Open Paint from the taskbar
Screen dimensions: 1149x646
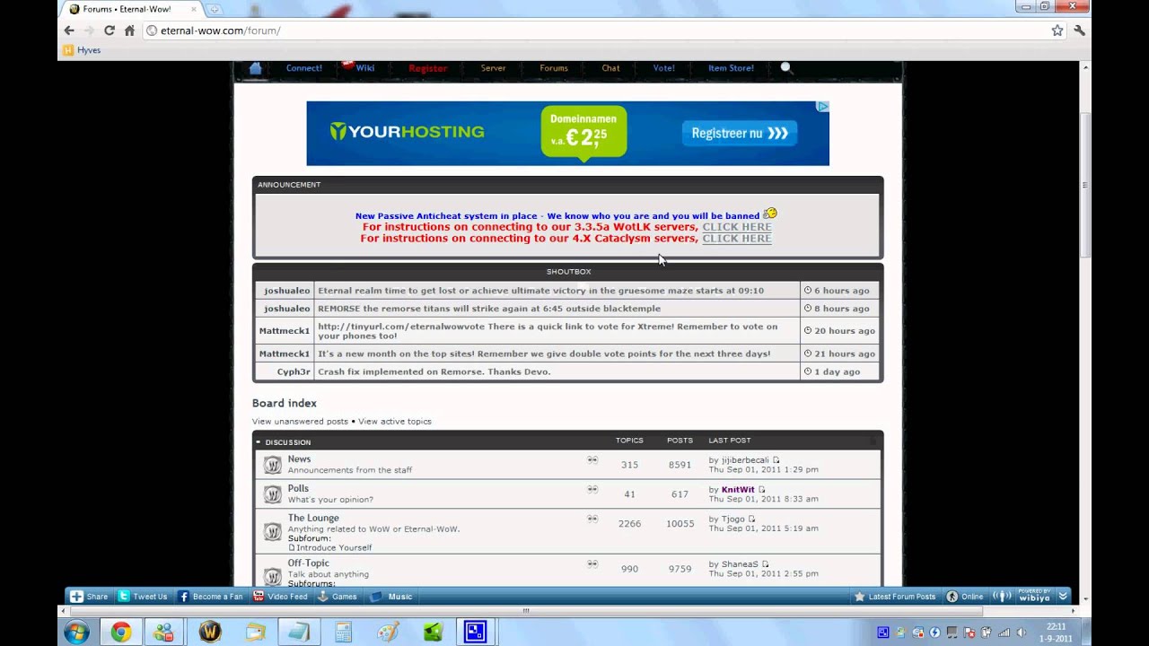[x=388, y=633]
